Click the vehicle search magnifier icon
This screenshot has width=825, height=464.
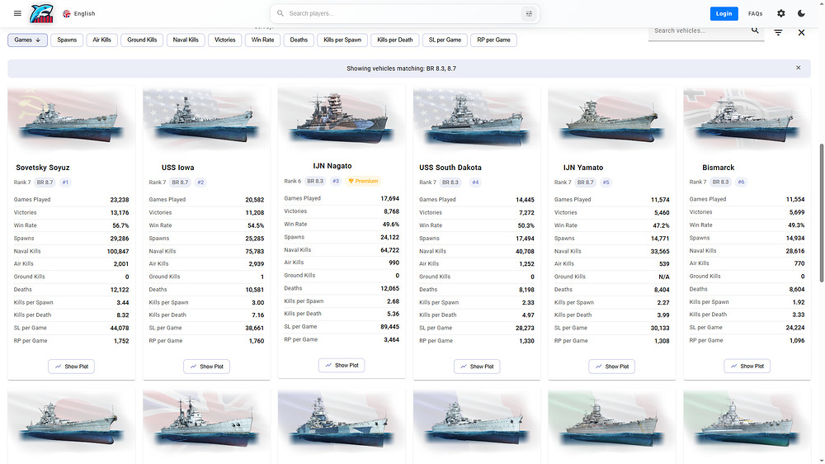[755, 30]
